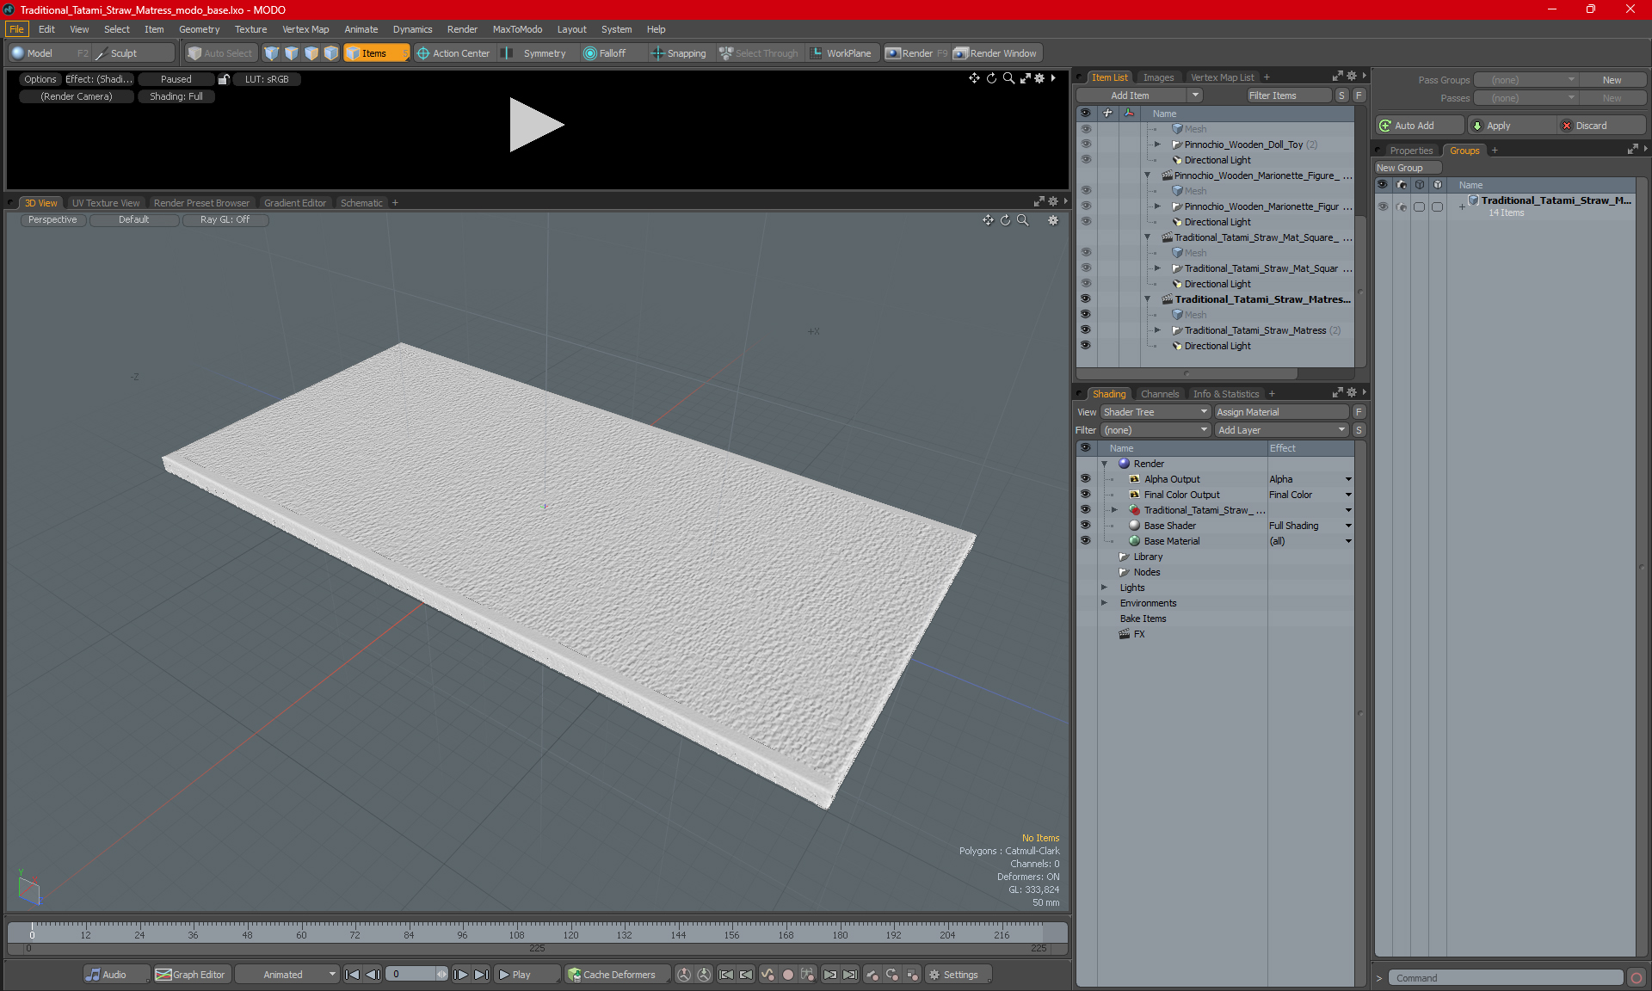1652x991 pixels.
Task: Click Auto Add button
Action: pos(1418,126)
